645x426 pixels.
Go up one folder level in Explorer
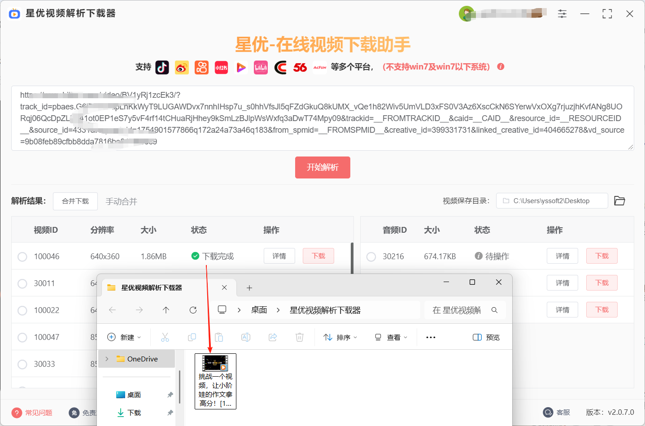(166, 310)
